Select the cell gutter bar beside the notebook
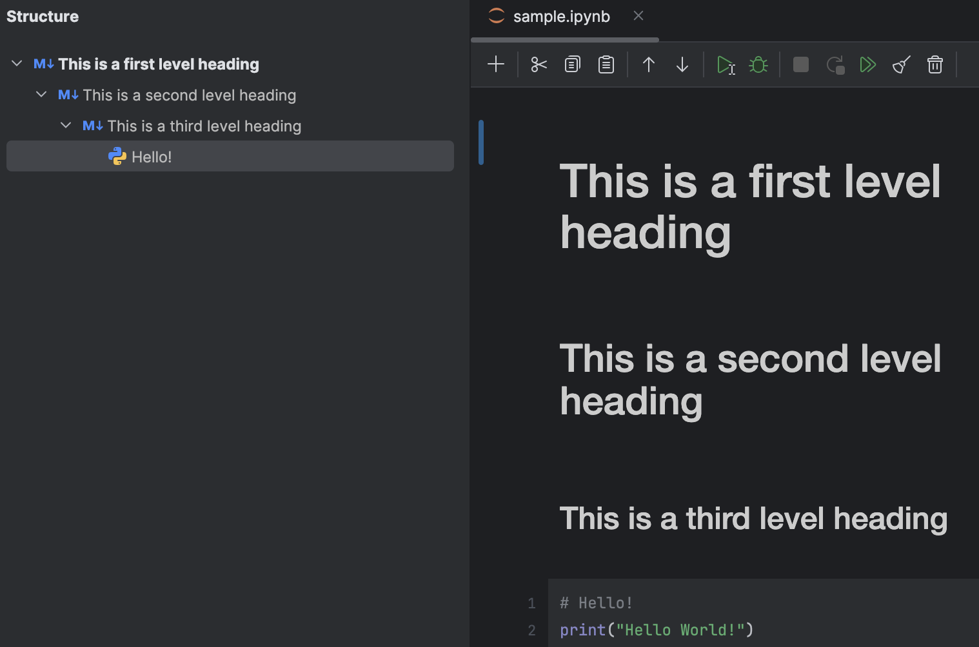This screenshot has width=979, height=647. point(480,142)
